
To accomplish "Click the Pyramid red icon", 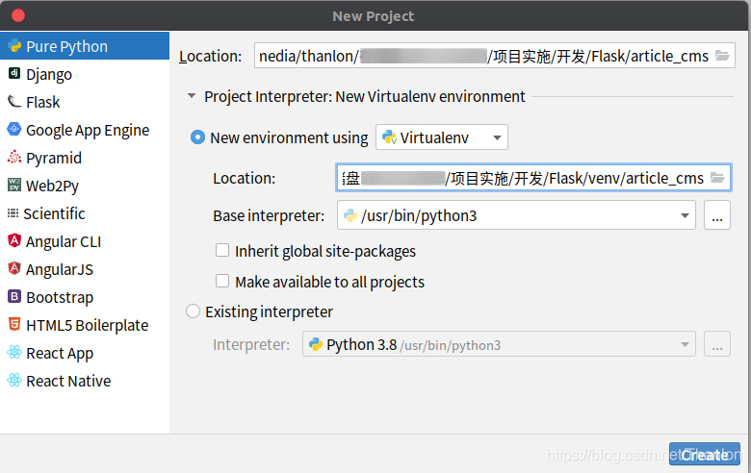I will (x=14, y=157).
